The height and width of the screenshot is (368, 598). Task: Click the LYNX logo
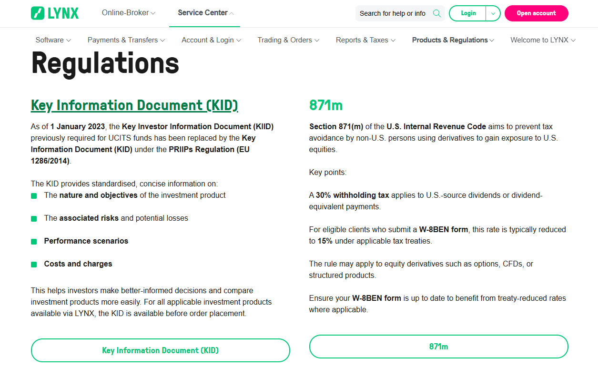(55, 13)
